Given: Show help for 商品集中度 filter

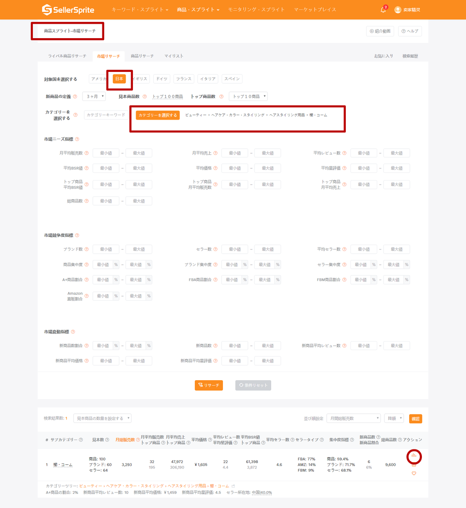Looking at the screenshot, I should (x=86, y=265).
